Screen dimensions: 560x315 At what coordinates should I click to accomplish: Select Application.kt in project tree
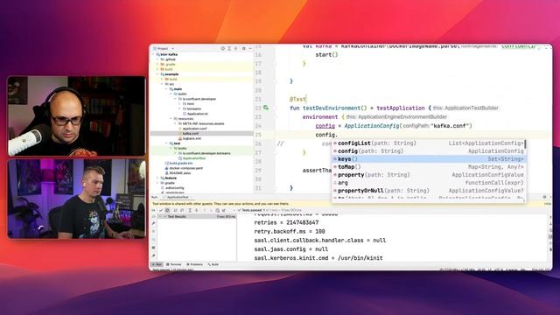[x=195, y=114]
